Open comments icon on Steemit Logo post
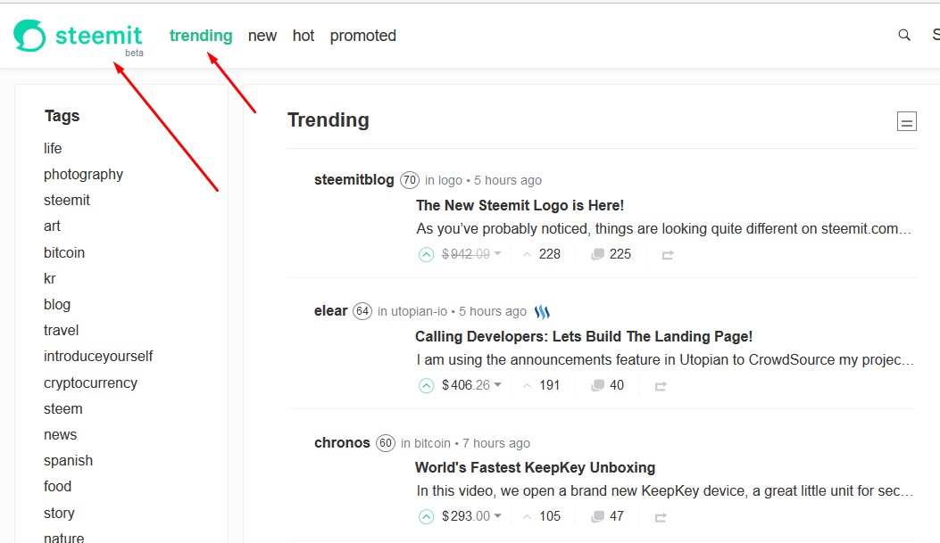Screen dimensions: 940x543 597,254
